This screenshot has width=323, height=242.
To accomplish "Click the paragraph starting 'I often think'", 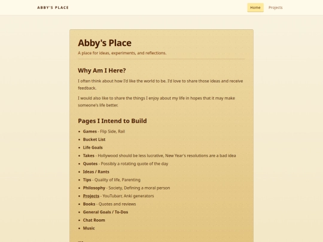I will (x=160, y=84).
